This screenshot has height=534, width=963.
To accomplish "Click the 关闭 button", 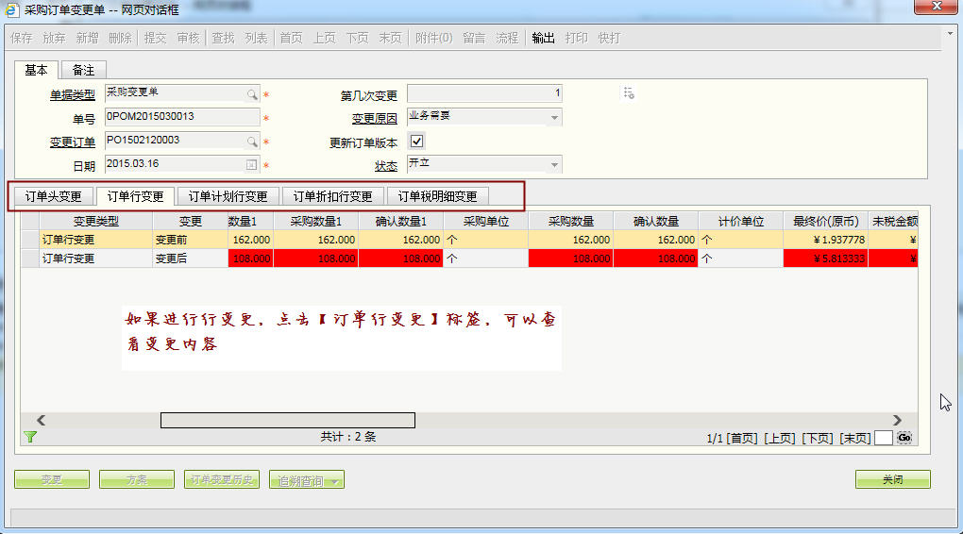I will (893, 479).
